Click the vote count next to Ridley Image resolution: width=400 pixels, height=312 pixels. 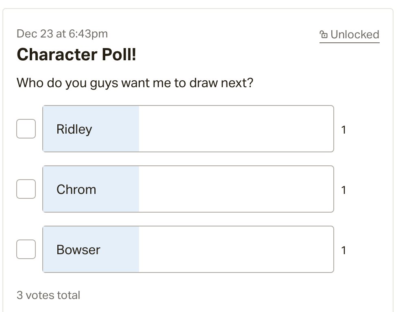coord(344,130)
